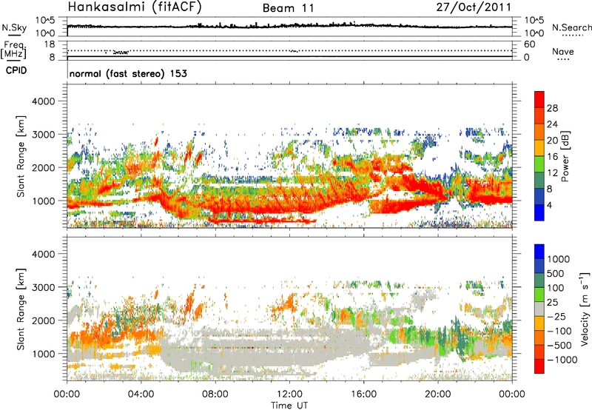Click the "24" label on Power color bar

pyautogui.click(x=552, y=124)
